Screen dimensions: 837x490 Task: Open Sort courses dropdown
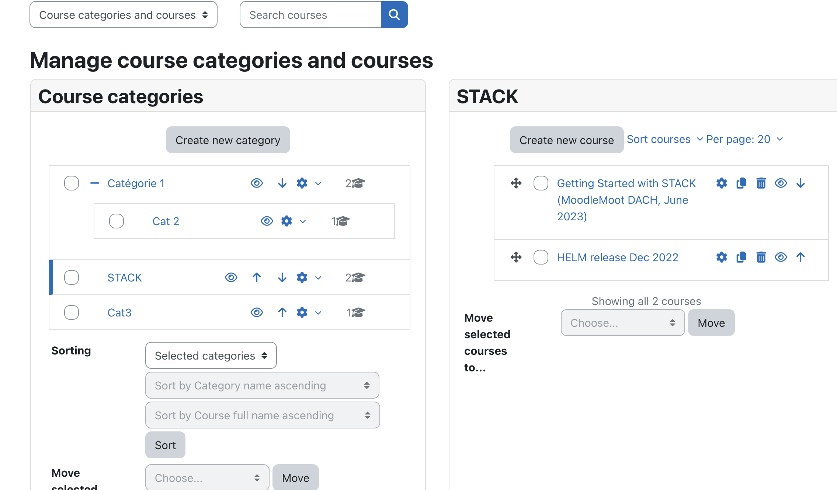(x=665, y=139)
